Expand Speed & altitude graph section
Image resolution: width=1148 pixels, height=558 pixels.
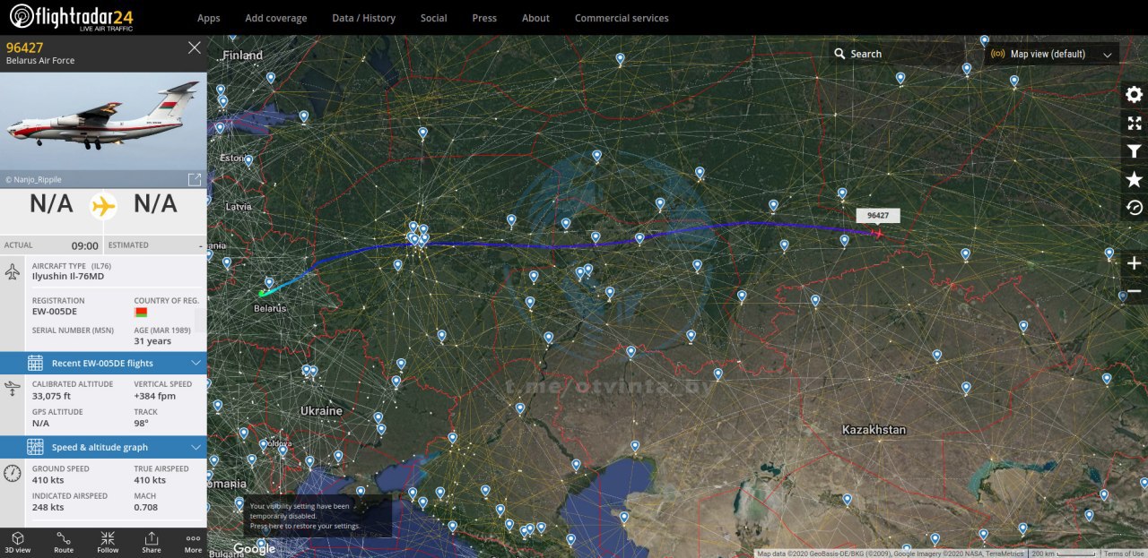point(103,447)
